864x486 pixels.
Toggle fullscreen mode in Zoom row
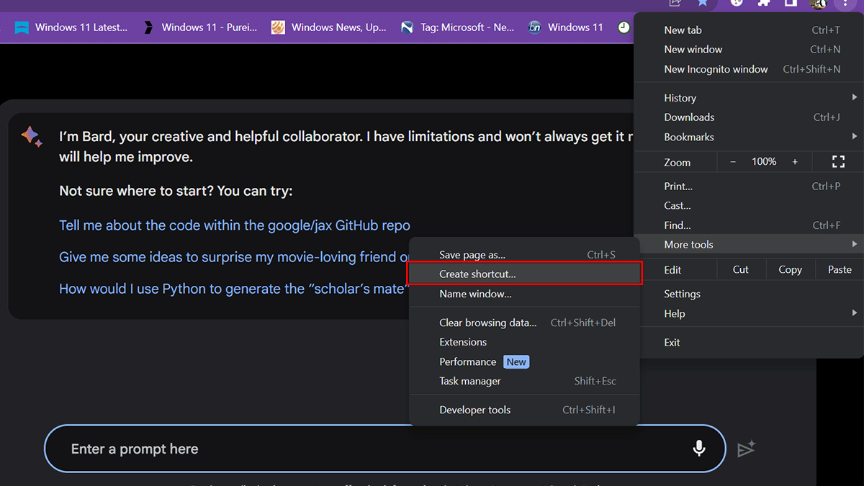click(838, 162)
